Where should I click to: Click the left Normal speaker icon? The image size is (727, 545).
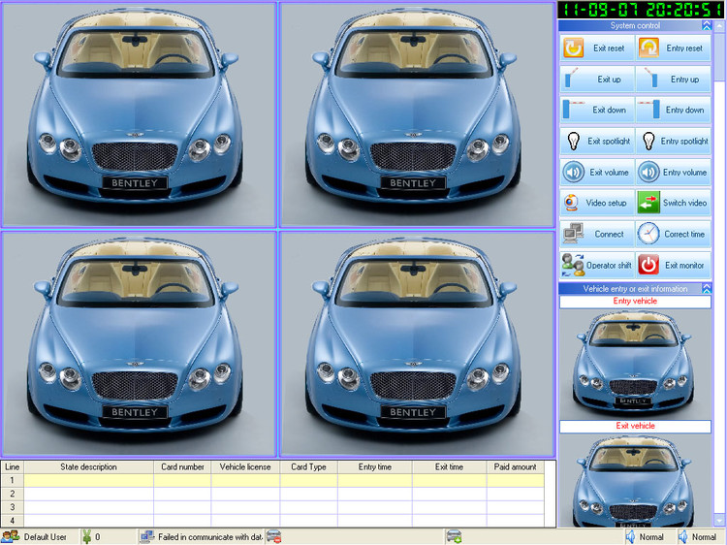point(630,537)
